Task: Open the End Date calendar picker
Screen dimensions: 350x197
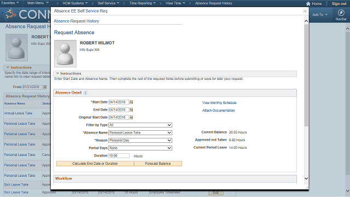Action: coord(131,109)
